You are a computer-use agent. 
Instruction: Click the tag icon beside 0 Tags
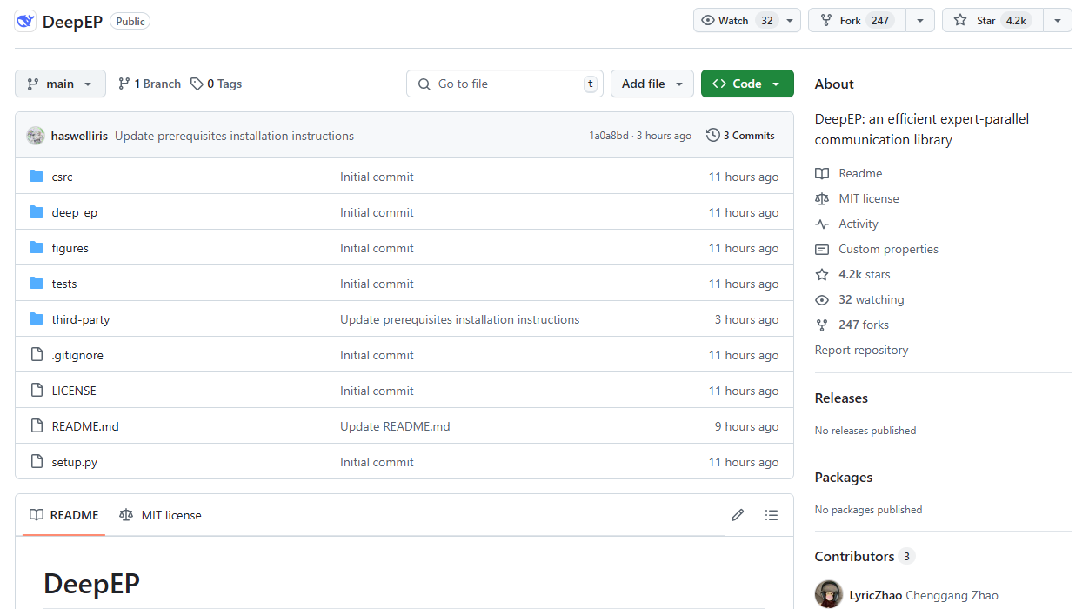(197, 84)
